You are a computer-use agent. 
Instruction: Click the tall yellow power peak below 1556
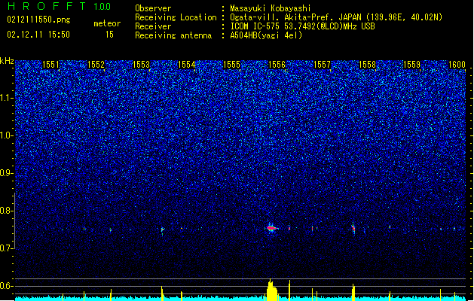click(x=272, y=290)
